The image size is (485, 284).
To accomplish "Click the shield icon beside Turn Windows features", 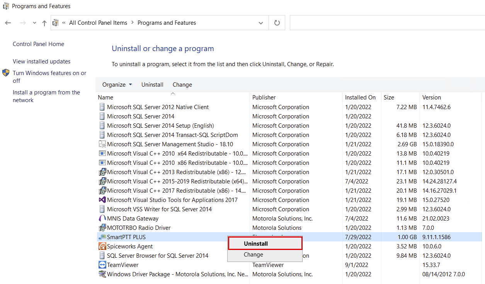I will [x=6, y=73].
